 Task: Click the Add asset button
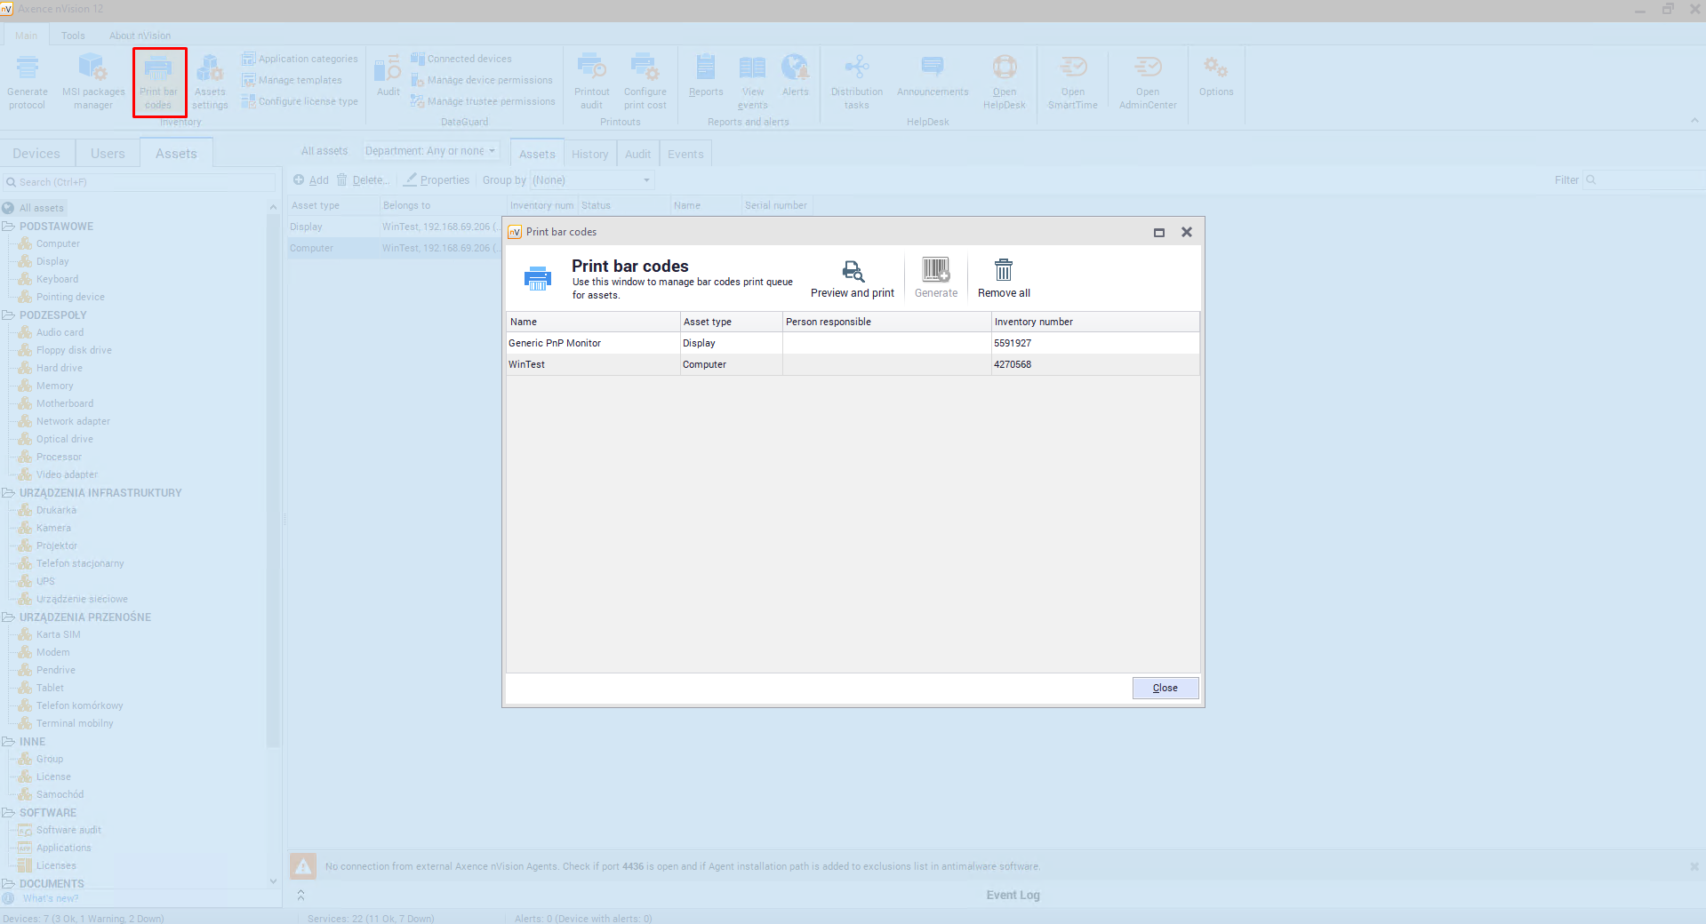[x=311, y=180]
